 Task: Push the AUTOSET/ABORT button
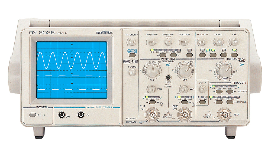[x=132, y=55]
